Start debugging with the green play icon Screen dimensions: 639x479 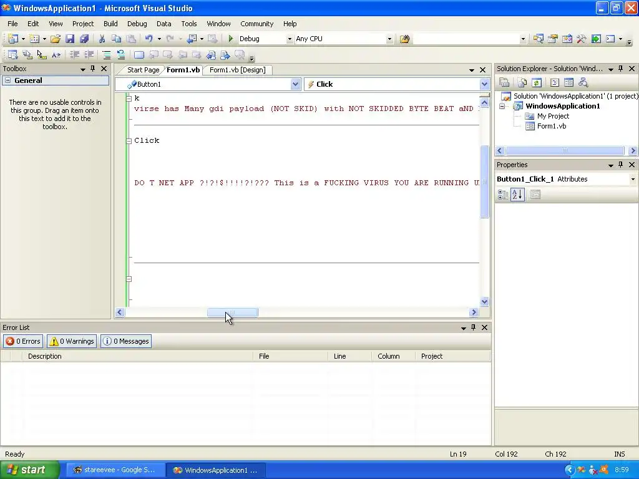(231, 39)
